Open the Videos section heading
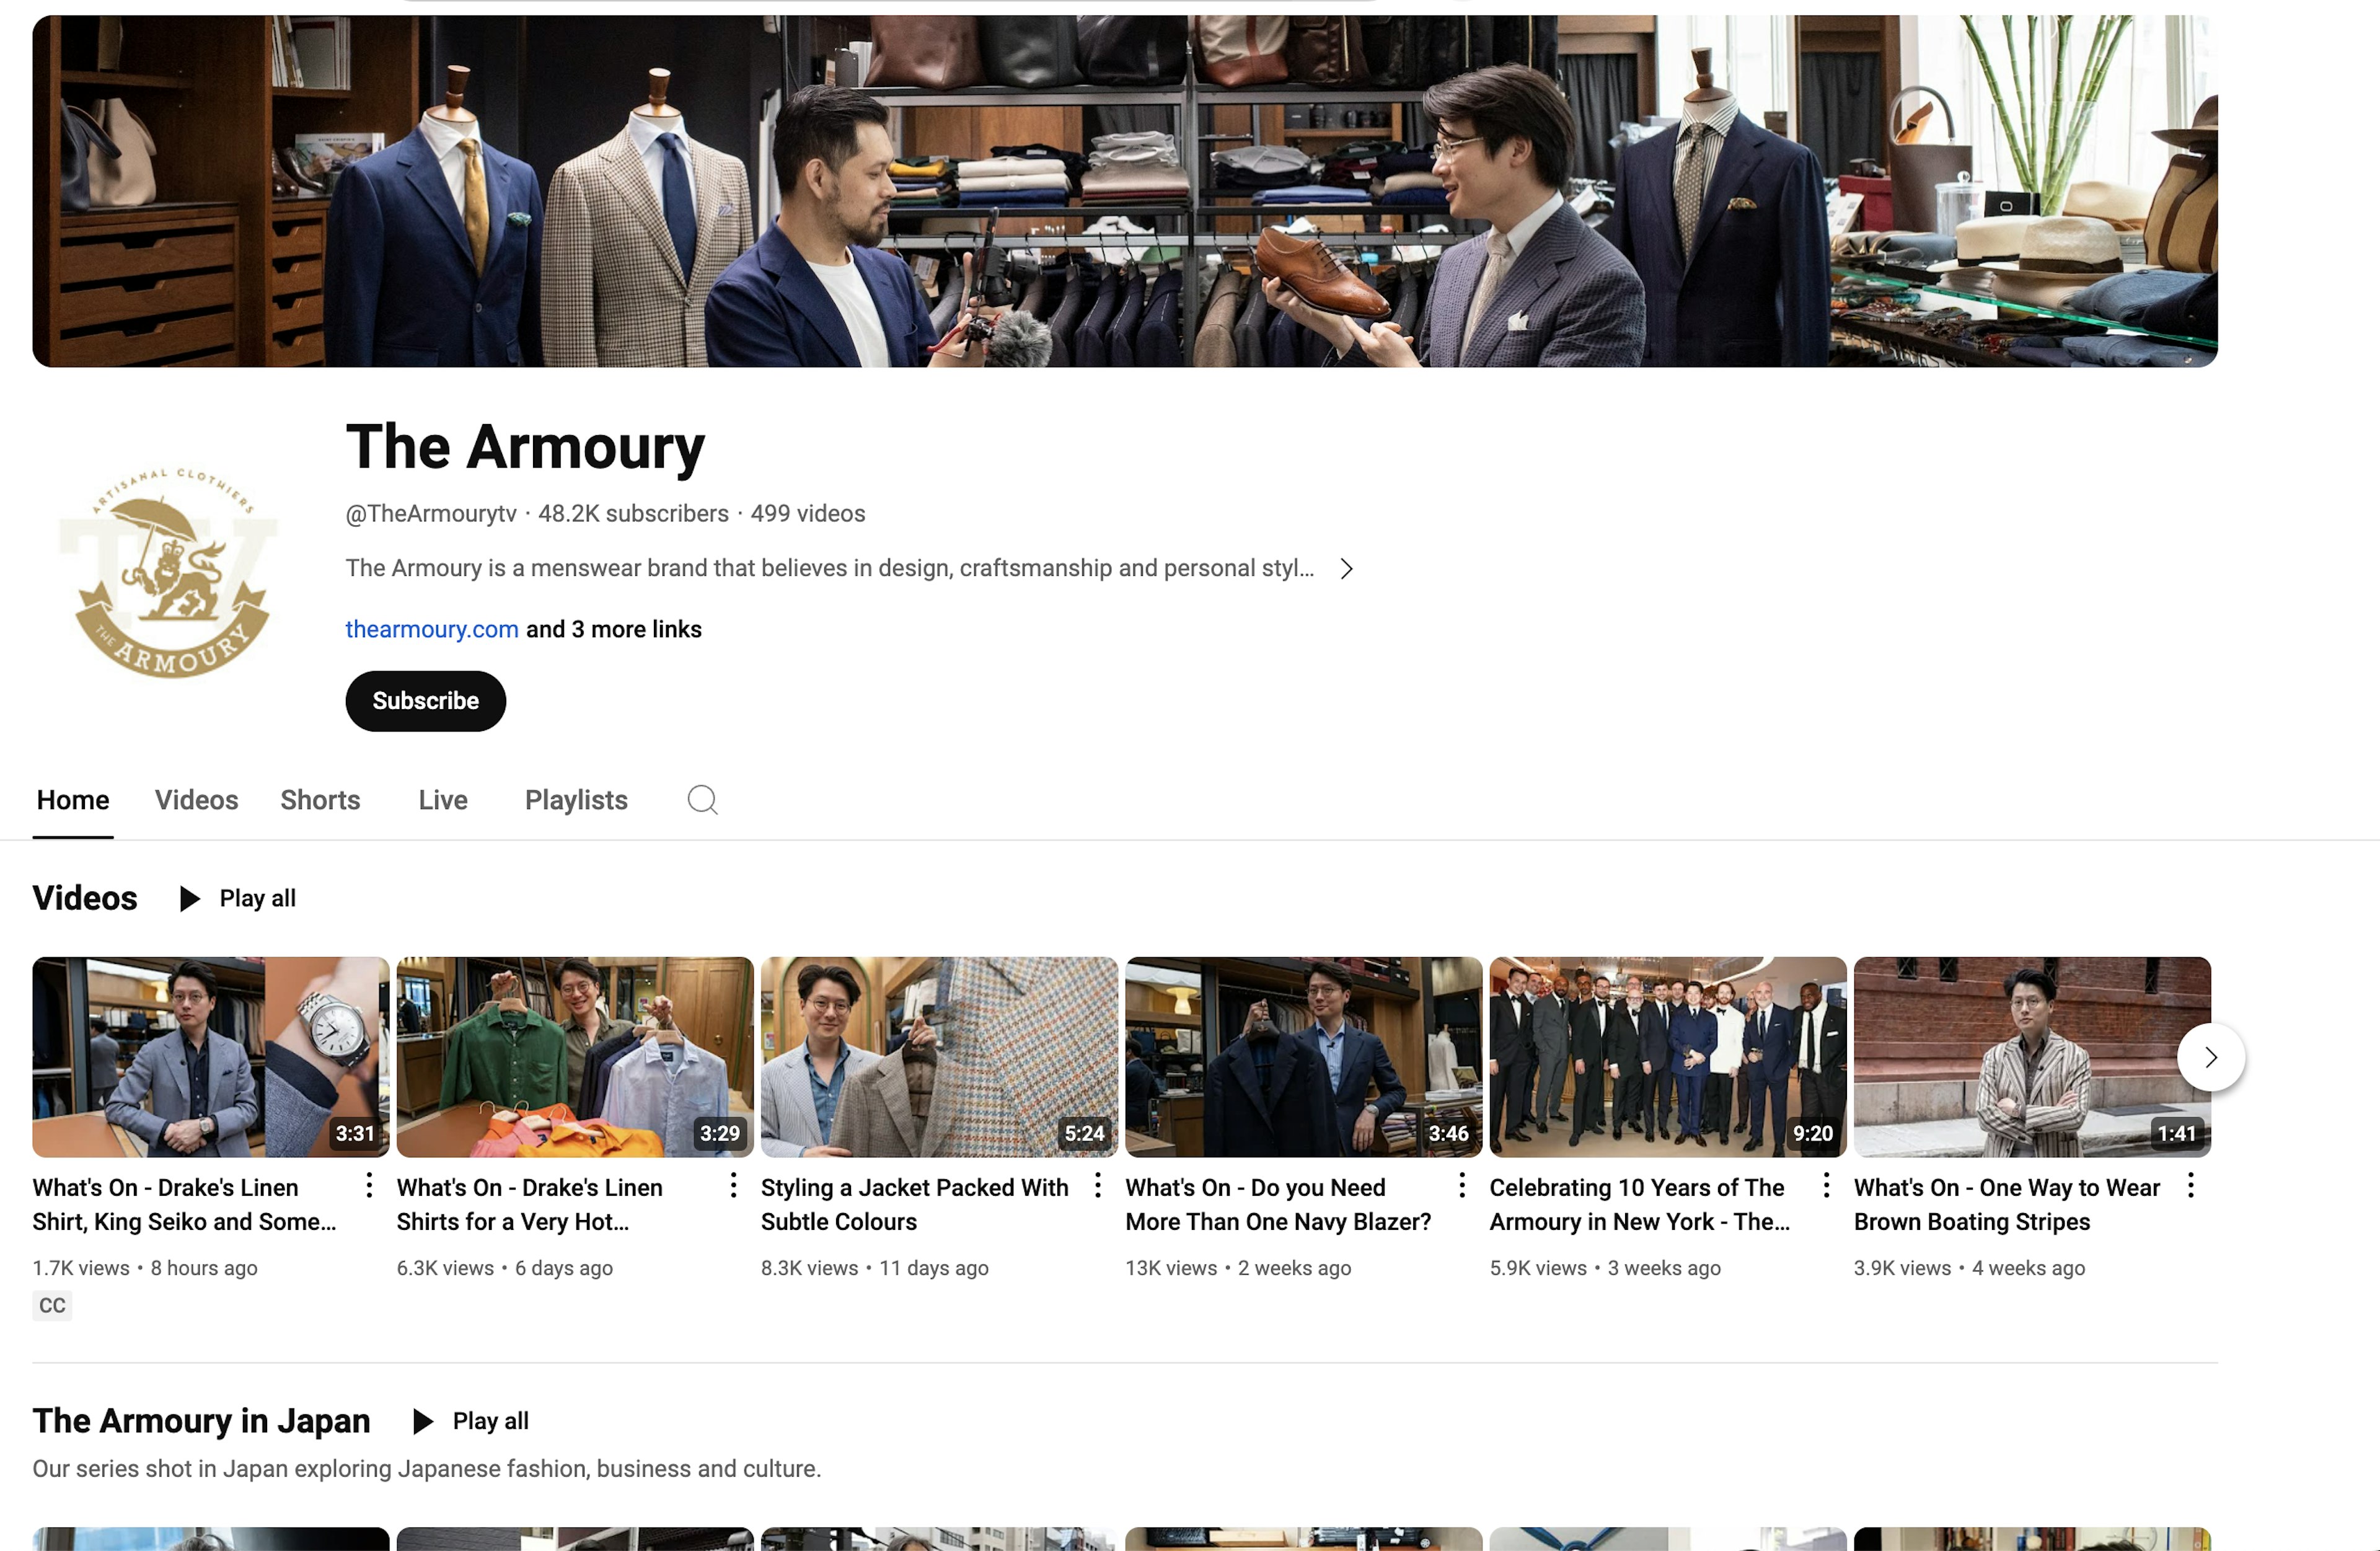The width and height of the screenshot is (2380, 1551). (x=85, y=898)
